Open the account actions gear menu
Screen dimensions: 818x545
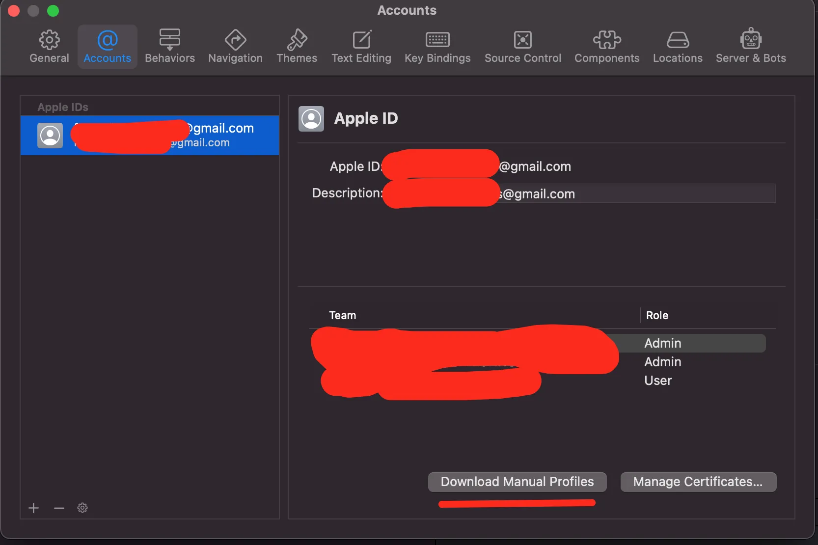82,508
